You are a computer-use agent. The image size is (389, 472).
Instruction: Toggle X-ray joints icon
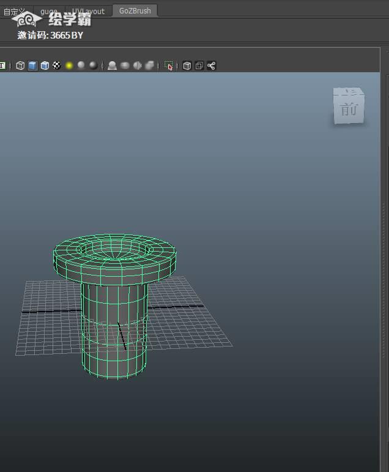[x=211, y=66]
